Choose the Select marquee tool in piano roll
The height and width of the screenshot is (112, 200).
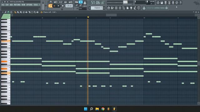32,12
